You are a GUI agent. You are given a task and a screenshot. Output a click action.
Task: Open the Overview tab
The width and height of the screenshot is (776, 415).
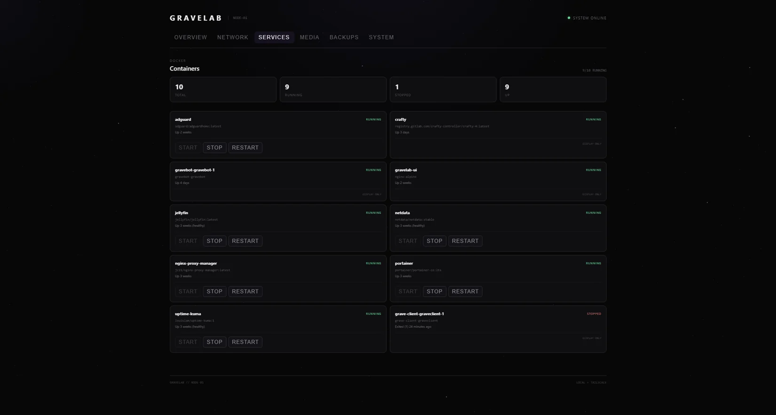(x=190, y=38)
